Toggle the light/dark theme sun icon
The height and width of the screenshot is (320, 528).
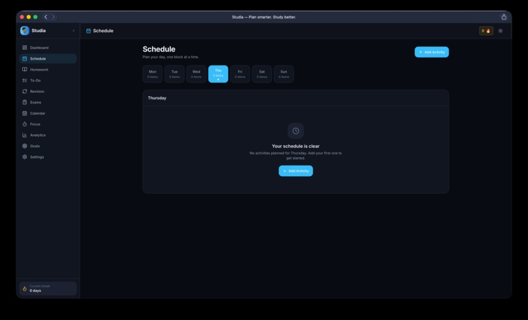(500, 31)
